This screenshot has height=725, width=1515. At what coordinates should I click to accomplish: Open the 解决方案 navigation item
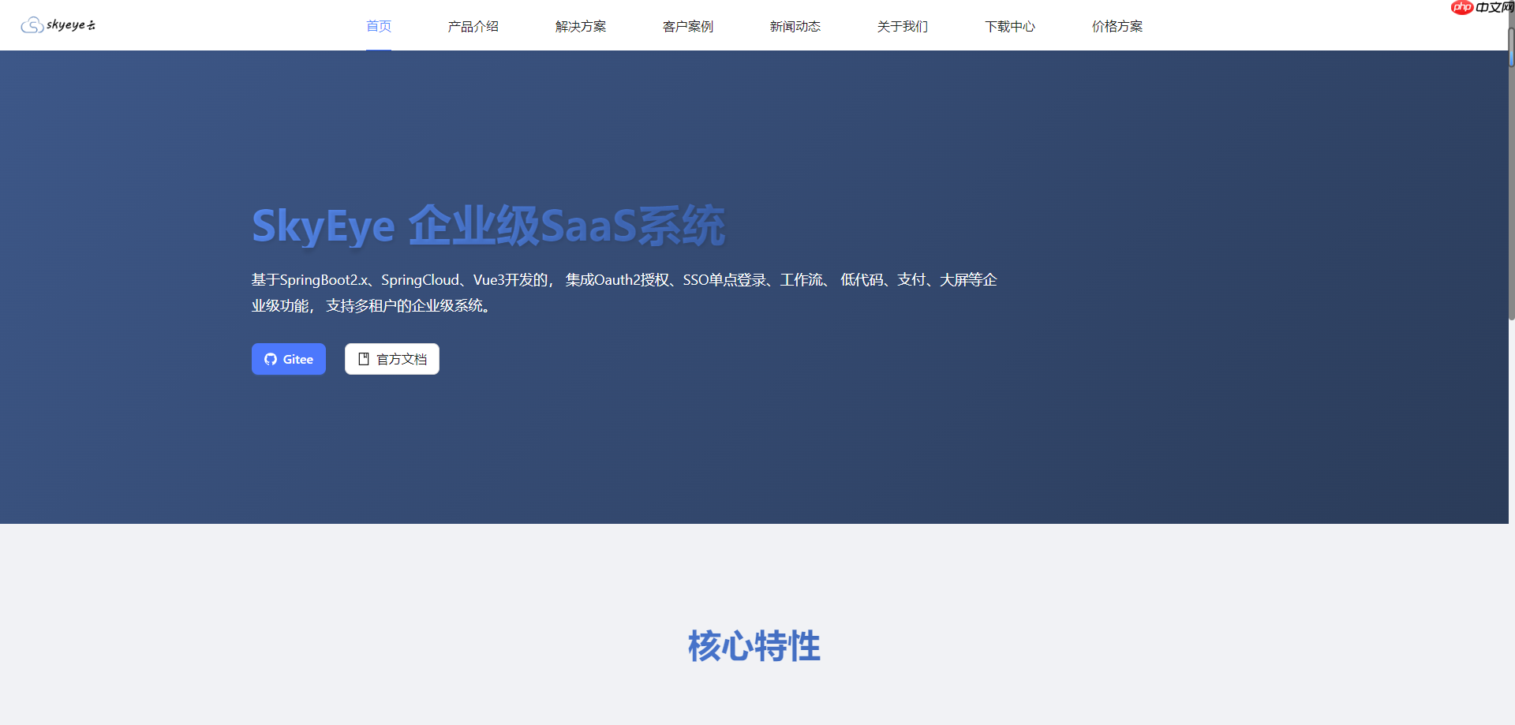click(580, 26)
